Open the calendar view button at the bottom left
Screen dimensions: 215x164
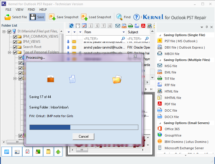7,152
